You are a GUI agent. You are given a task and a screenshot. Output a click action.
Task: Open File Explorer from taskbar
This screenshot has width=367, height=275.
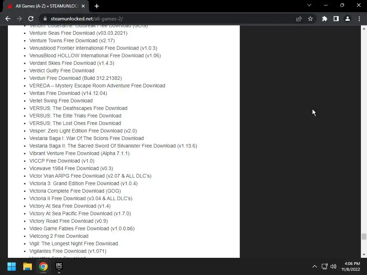click(x=27, y=266)
